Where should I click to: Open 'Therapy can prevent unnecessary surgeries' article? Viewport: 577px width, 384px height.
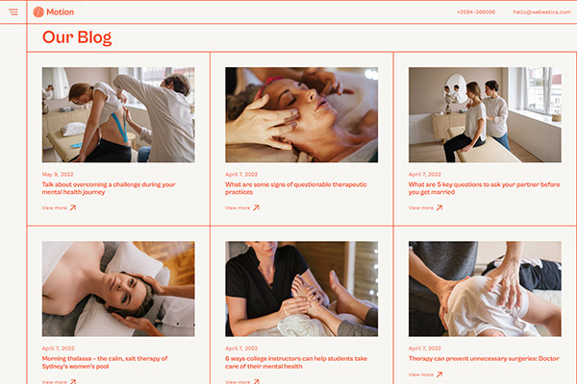tap(484, 359)
